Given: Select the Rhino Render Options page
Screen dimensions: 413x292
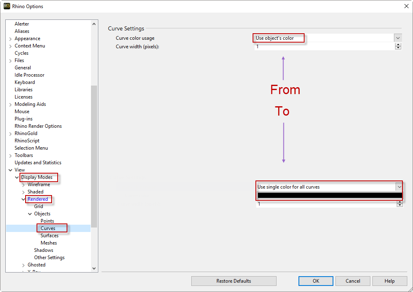Looking at the screenshot, I should [38, 126].
